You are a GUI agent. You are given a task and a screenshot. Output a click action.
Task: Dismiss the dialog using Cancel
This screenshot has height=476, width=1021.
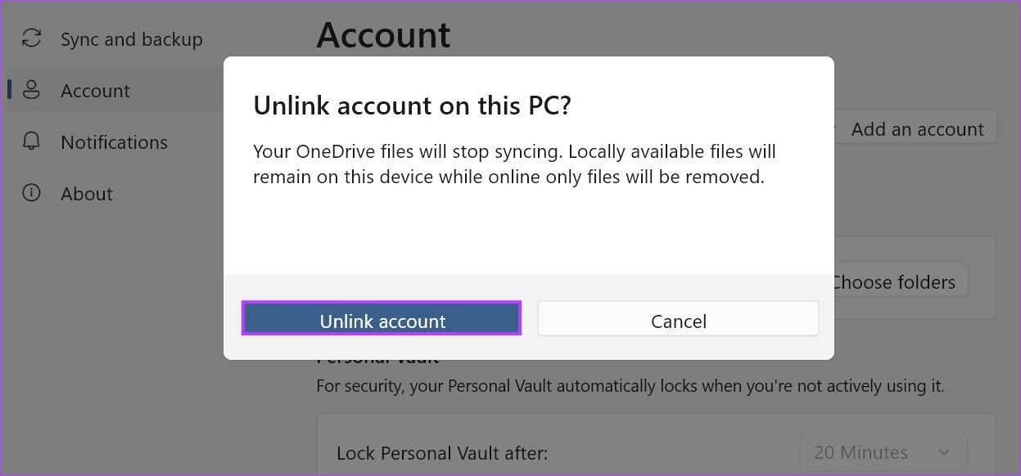coord(678,320)
